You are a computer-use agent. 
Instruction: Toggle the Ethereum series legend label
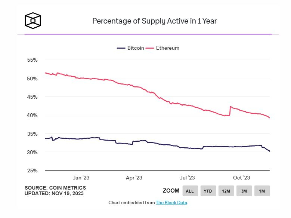pos(167,48)
